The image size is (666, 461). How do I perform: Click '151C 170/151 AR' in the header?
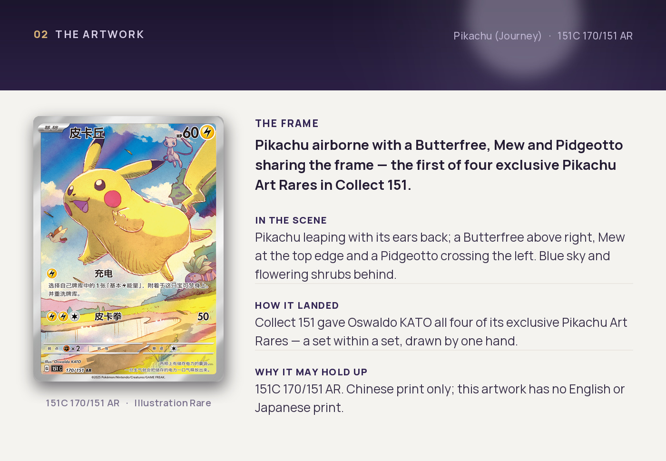595,36
